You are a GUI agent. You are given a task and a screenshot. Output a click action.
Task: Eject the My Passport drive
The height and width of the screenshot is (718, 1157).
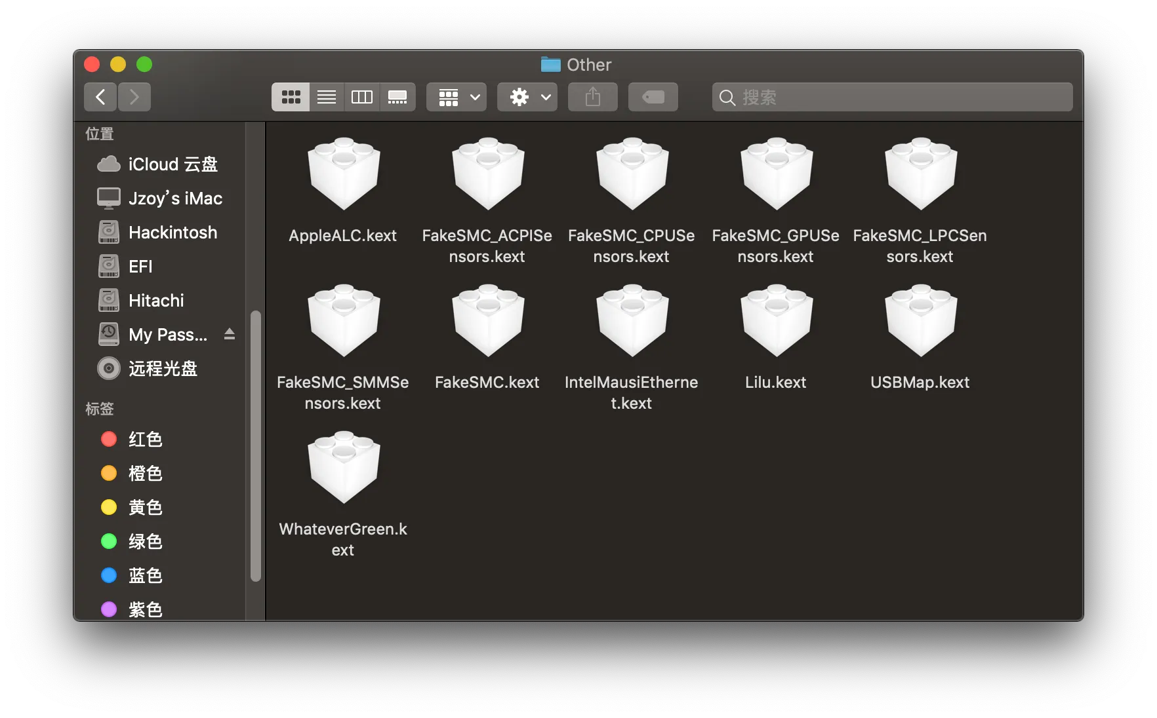(x=229, y=335)
